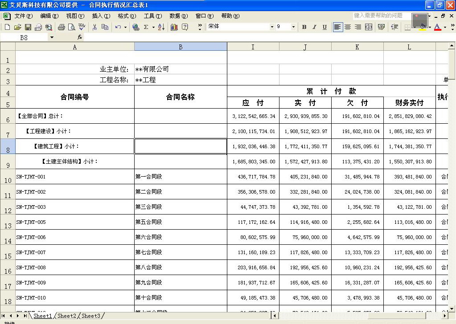Cut selection with scissors icon
Viewport: 456px width, 324px height.
(94, 27)
